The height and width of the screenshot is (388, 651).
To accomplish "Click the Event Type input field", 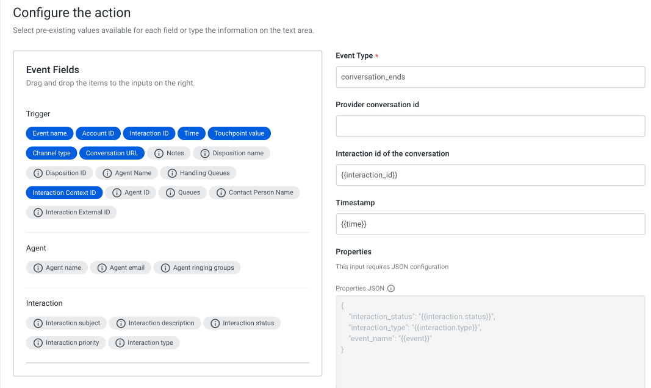I will pyautogui.click(x=490, y=77).
